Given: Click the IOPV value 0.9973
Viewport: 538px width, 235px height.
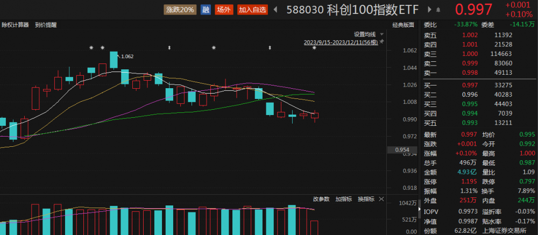Looking at the screenshot, I should tap(469, 212).
